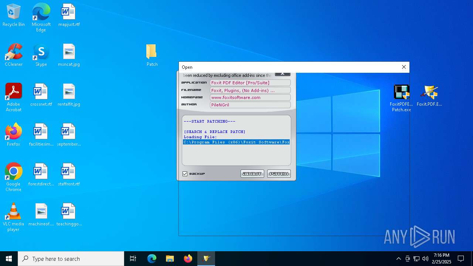
Task: Open Edge from the taskbar
Action: click(x=152, y=259)
